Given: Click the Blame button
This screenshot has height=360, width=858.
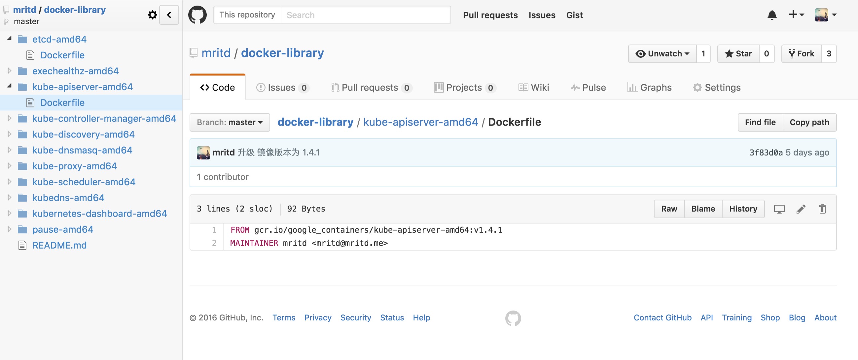Looking at the screenshot, I should pyautogui.click(x=703, y=209).
